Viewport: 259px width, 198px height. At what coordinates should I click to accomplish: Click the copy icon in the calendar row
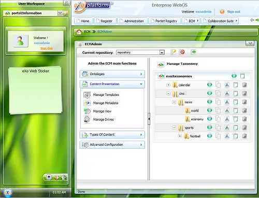tap(218, 84)
